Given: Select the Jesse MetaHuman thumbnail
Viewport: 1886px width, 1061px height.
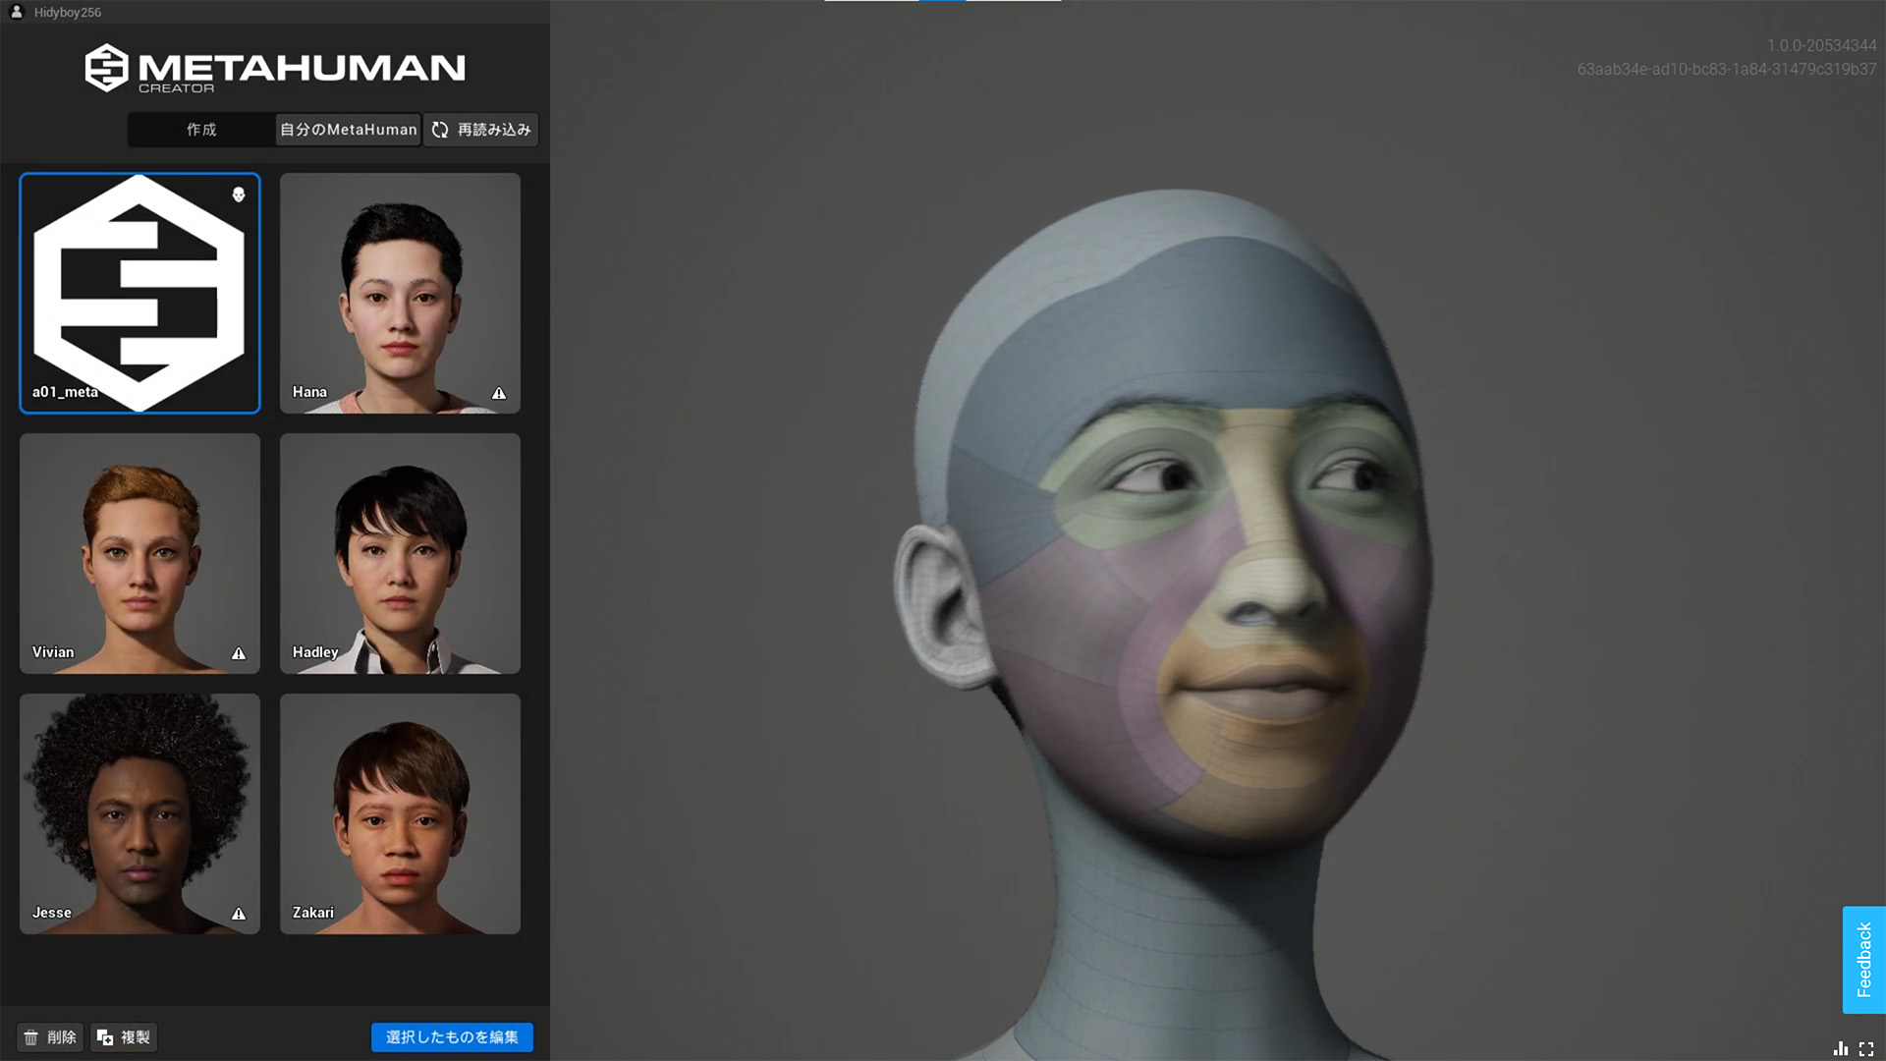Looking at the screenshot, I should (139, 813).
